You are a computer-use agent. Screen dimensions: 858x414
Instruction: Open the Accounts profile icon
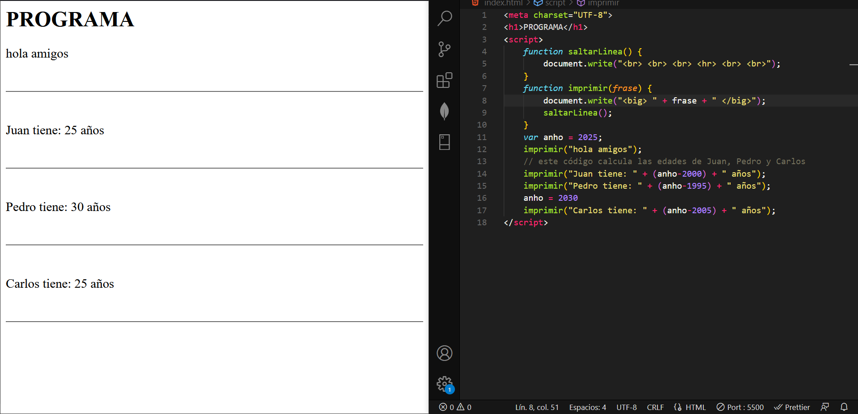pos(445,353)
